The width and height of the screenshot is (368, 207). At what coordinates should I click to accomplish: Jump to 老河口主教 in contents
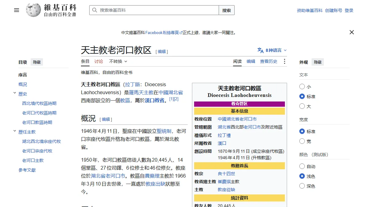[x=33, y=160]
